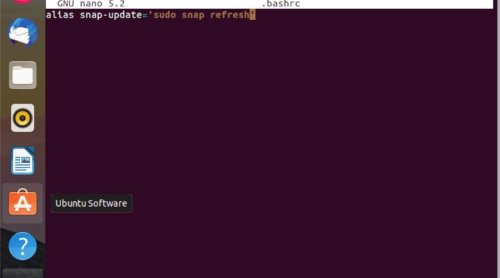Click the Ubuntu Software tooltip label
500x278 pixels.
(x=91, y=203)
